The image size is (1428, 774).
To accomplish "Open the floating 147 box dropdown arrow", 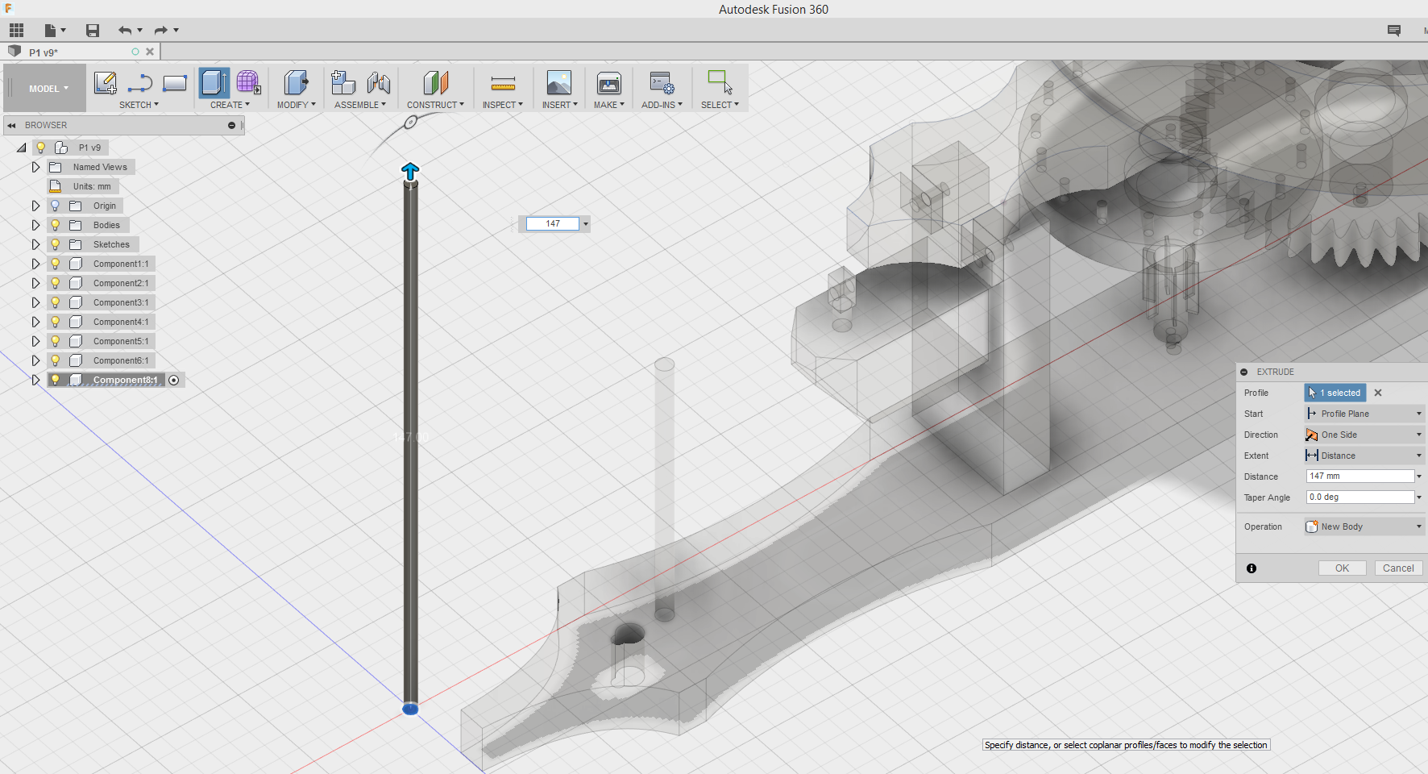I will pyautogui.click(x=585, y=224).
